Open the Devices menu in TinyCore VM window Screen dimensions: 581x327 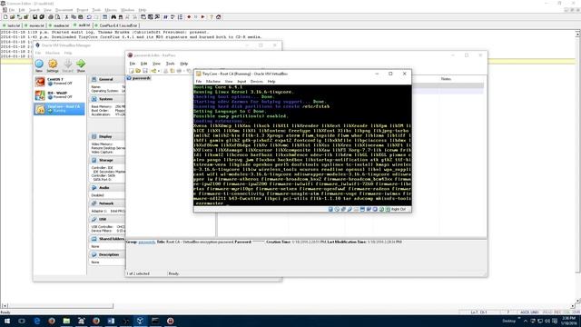tap(256, 81)
